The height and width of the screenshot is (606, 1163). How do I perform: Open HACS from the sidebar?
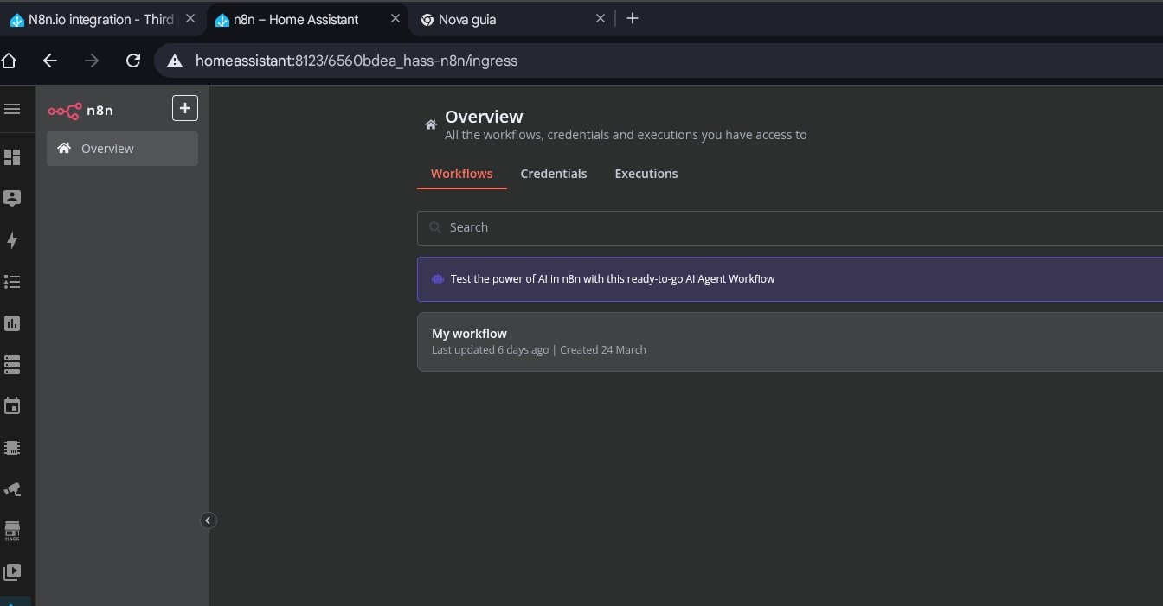(x=12, y=530)
